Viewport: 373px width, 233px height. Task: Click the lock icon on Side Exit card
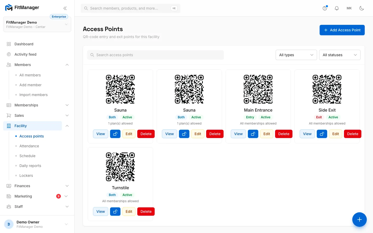322,134
